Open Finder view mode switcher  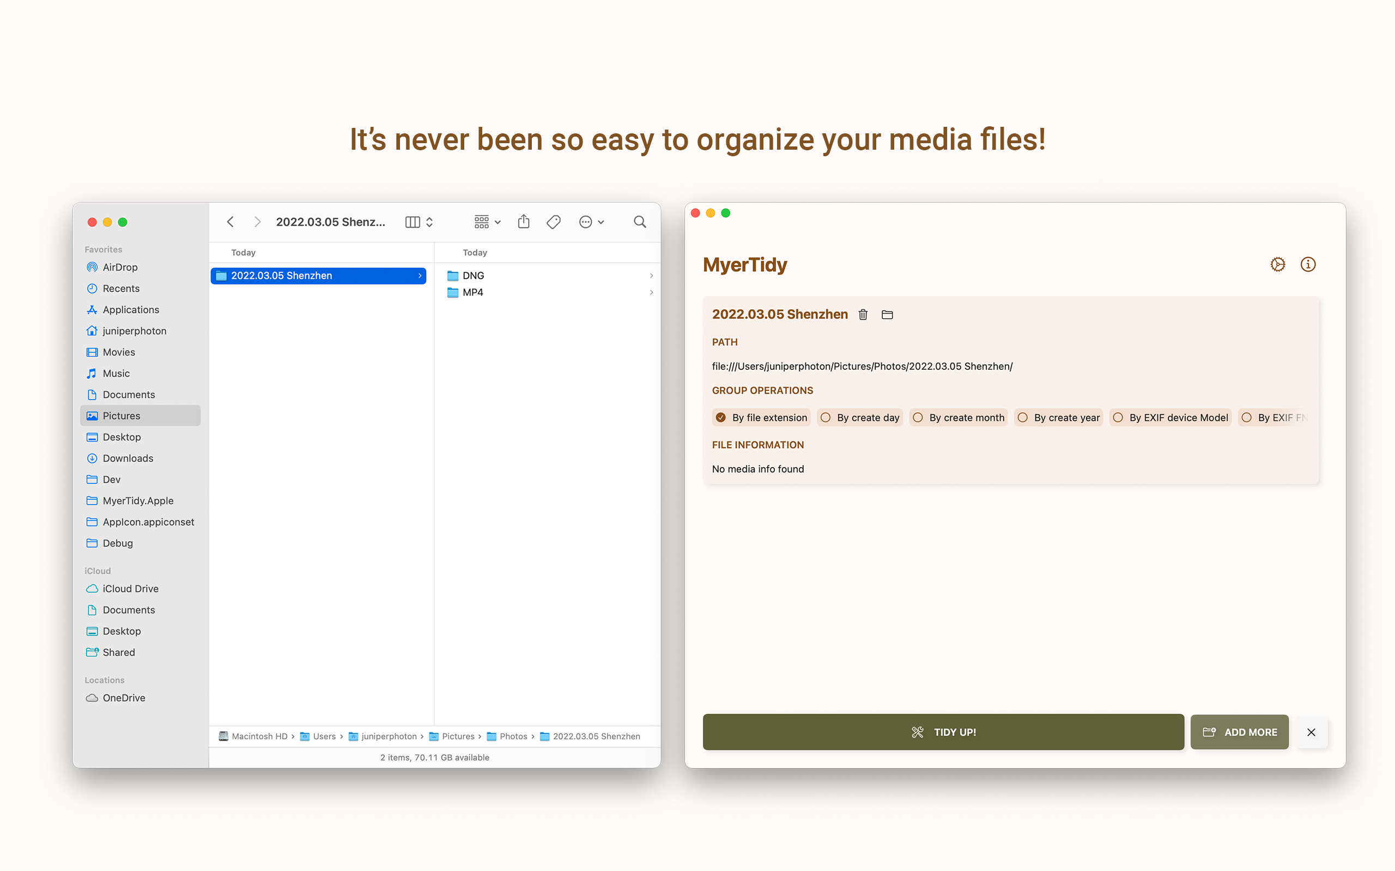(419, 222)
